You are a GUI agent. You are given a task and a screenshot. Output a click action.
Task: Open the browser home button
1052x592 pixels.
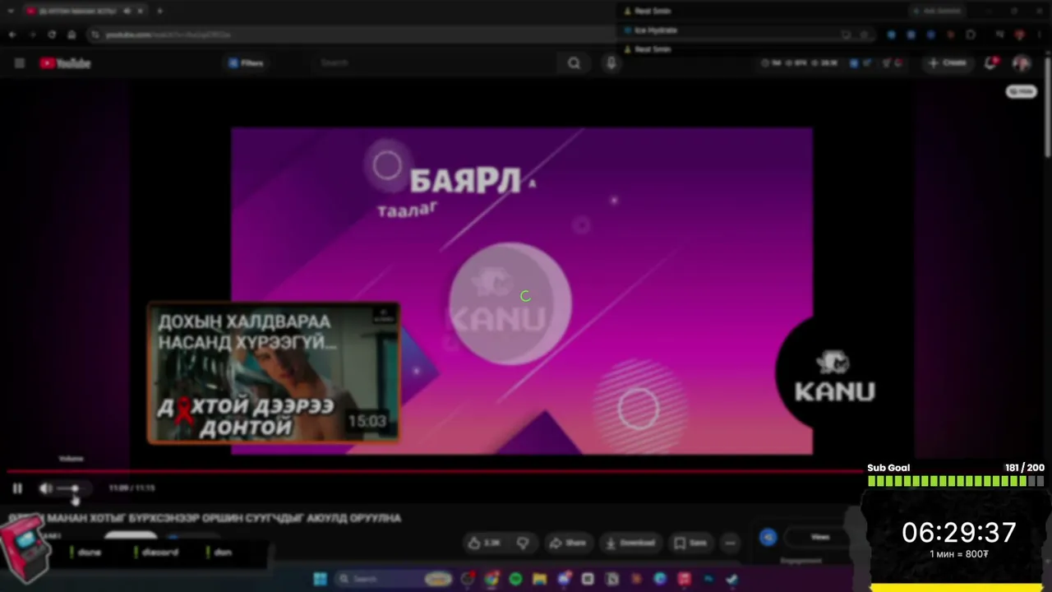(72, 35)
